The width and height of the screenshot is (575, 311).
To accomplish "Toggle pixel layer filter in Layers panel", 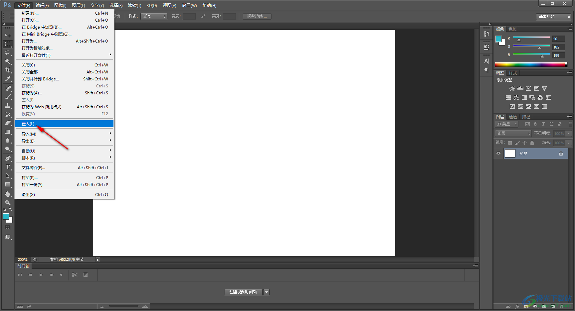I will click(527, 124).
